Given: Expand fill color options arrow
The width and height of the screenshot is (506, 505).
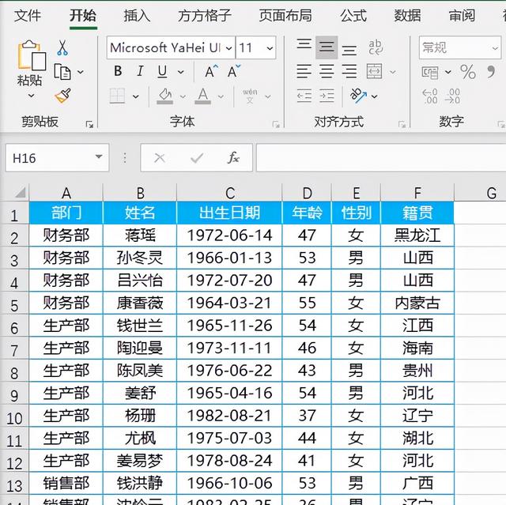Looking at the screenshot, I should (183, 96).
